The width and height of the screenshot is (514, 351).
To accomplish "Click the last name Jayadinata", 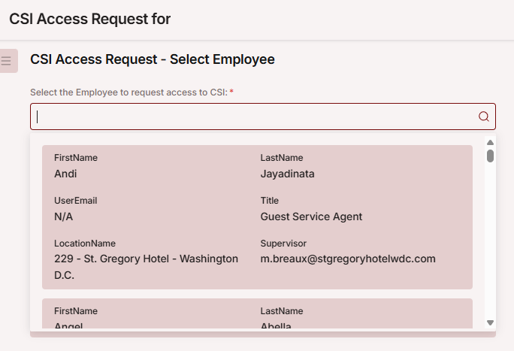I will click(288, 174).
